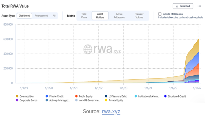Image resolution: width=208 pixels, height=117 pixels.
Task: Toggle the US Treasury Debt legend dot
Action: [x=106, y=96]
